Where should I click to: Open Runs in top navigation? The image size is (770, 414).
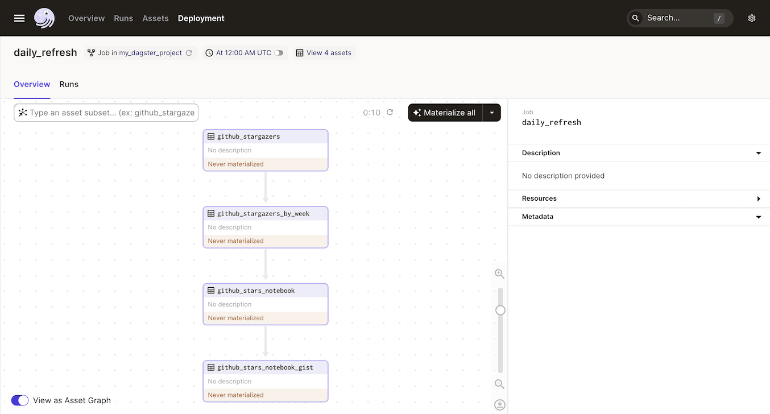[123, 18]
